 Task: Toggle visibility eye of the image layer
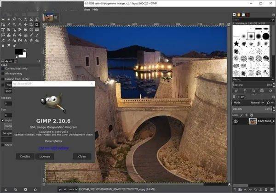(x=236, y=121)
